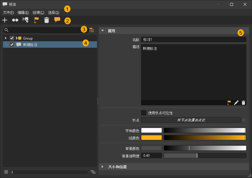The image size is (252, 178).
Task: Click the search input field
Action: [x=46, y=30]
